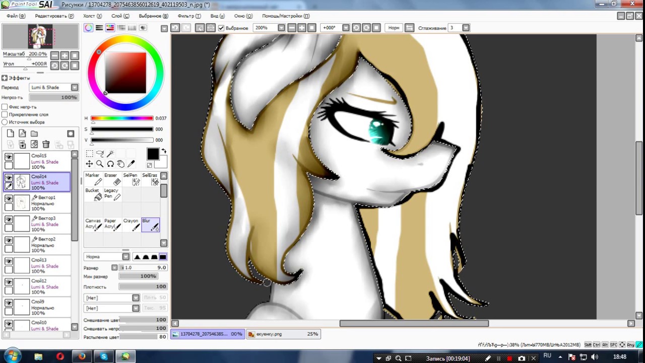Open the Холст menu
645x363 pixels.
tap(92, 16)
